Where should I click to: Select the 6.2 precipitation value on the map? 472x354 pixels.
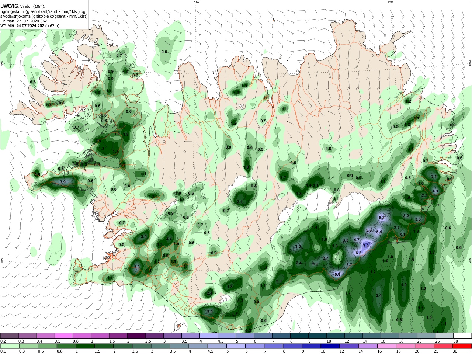point(382,218)
